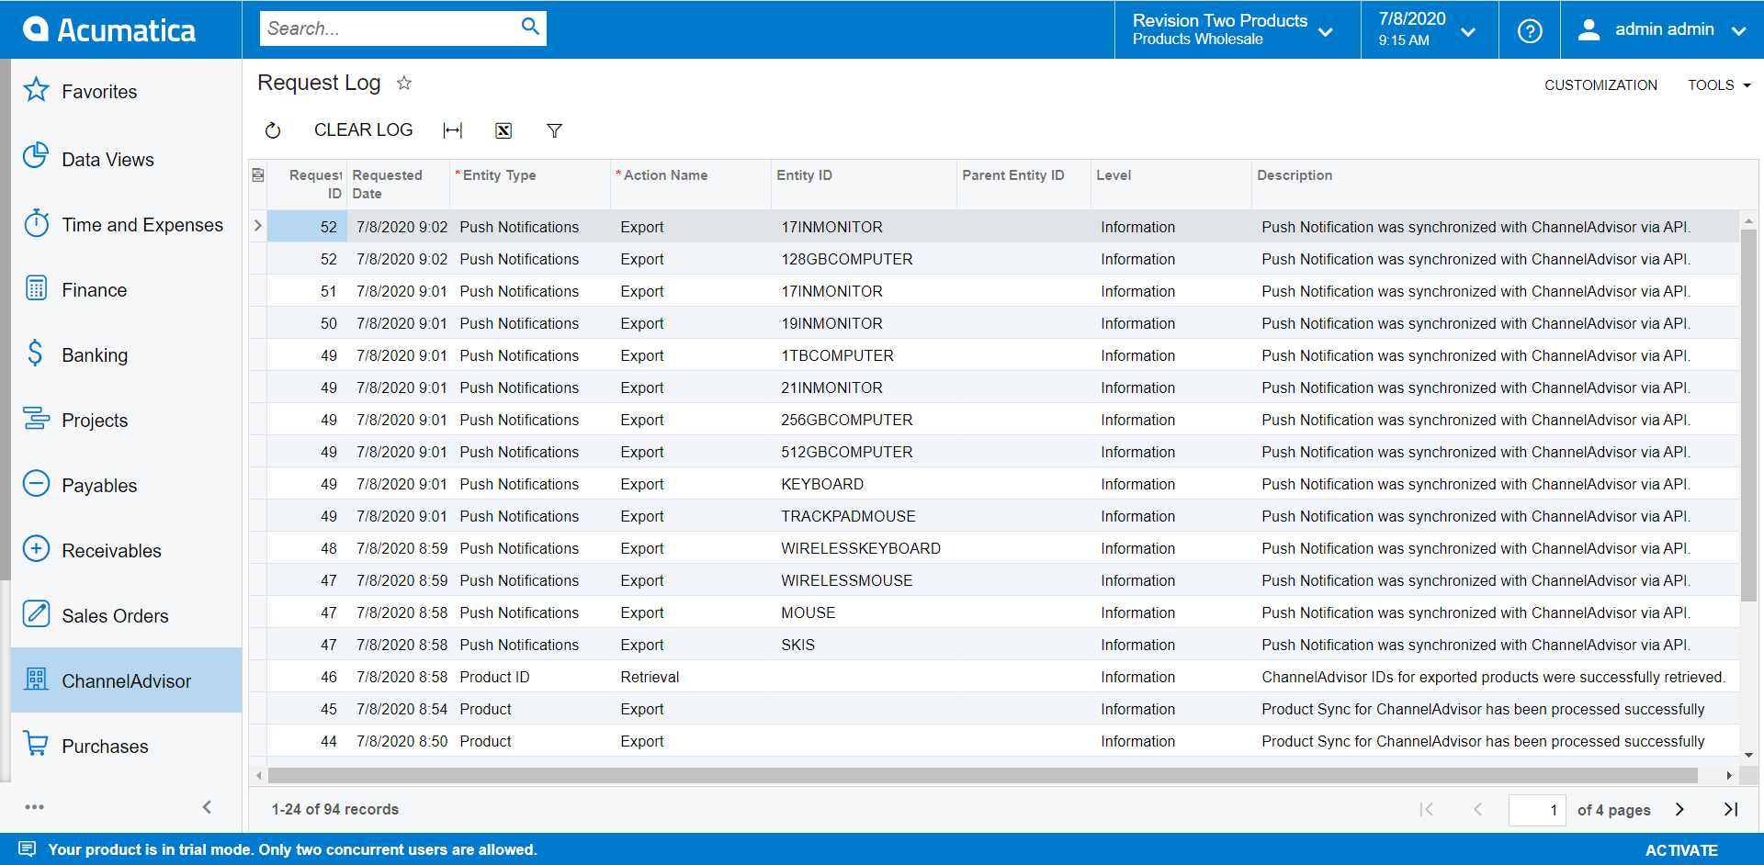Click CLEAR LOG button
This screenshot has width=1764, height=865.
[363, 129]
